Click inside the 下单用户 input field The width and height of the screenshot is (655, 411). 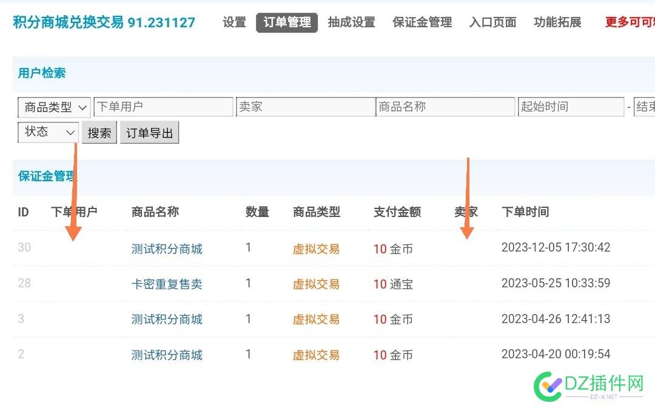(164, 106)
